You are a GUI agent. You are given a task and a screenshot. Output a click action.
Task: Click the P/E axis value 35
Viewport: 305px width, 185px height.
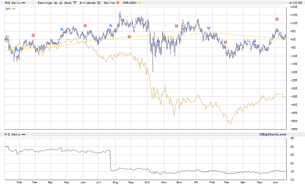tap(292, 138)
